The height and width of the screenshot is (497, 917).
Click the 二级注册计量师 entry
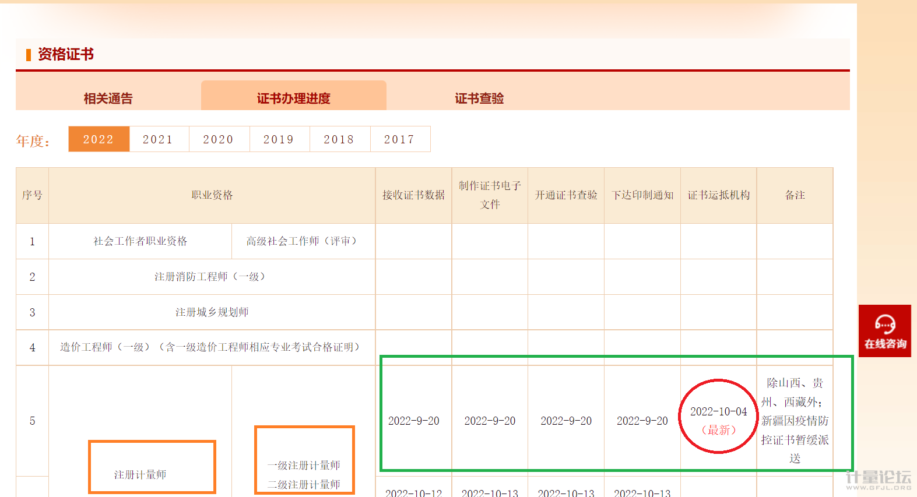(304, 485)
